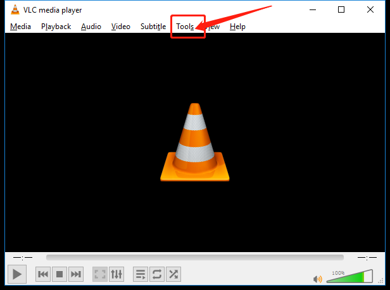Open the Media menu
390x290 pixels.
coord(20,27)
